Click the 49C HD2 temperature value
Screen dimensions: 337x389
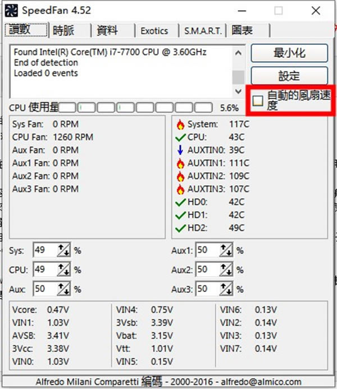click(x=236, y=228)
